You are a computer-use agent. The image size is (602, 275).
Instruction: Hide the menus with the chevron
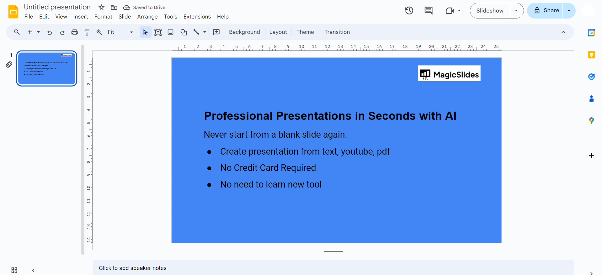(563, 32)
